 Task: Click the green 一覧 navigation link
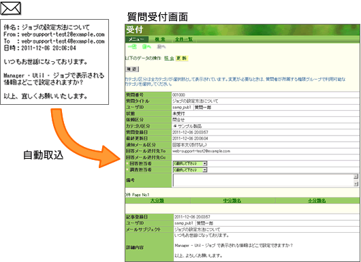point(132,47)
